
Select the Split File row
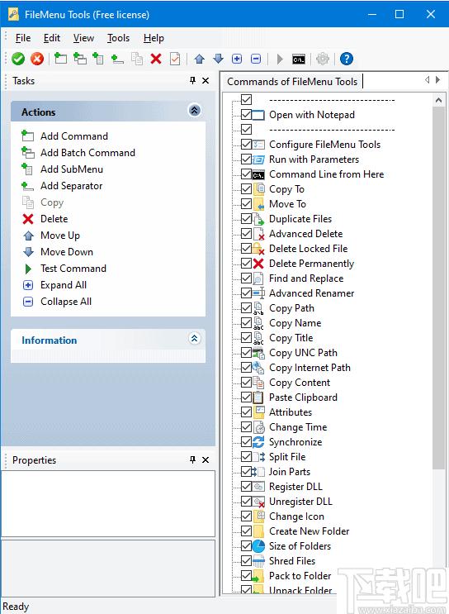pyautogui.click(x=287, y=457)
